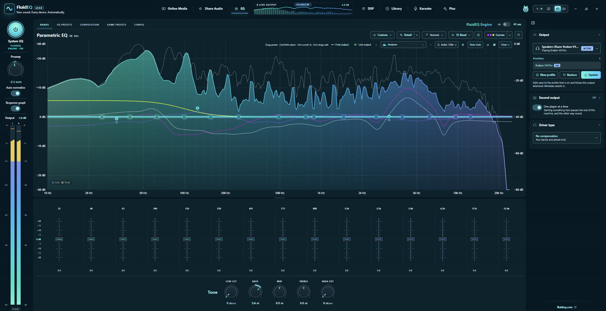Toggle the System EQ power button

16,29
